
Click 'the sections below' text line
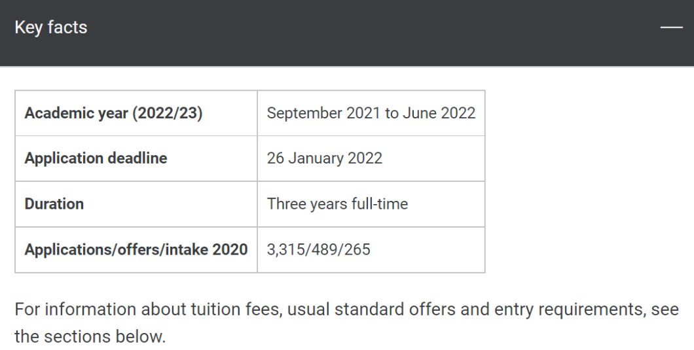click(x=90, y=336)
